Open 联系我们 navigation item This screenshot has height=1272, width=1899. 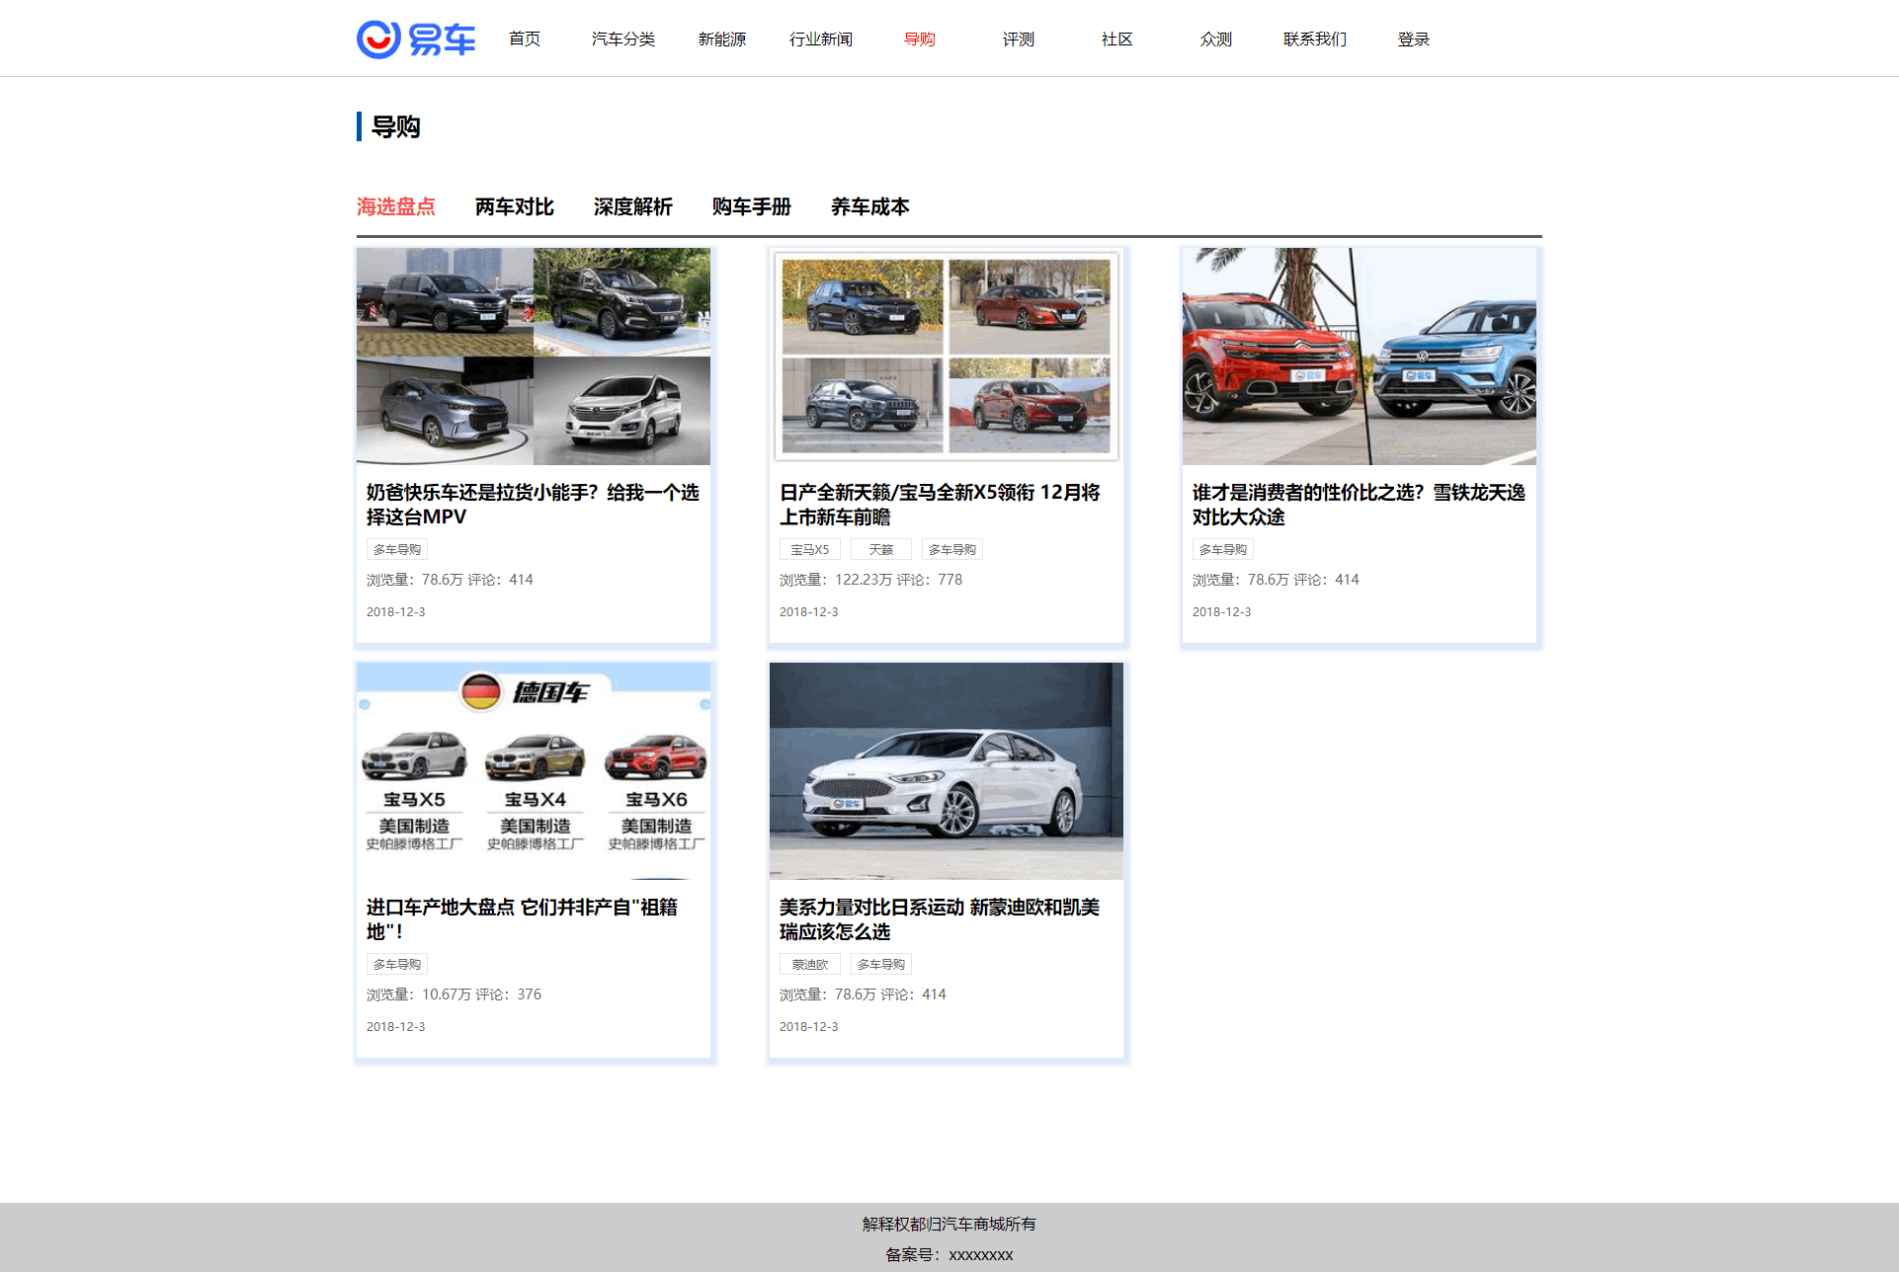point(1315,40)
